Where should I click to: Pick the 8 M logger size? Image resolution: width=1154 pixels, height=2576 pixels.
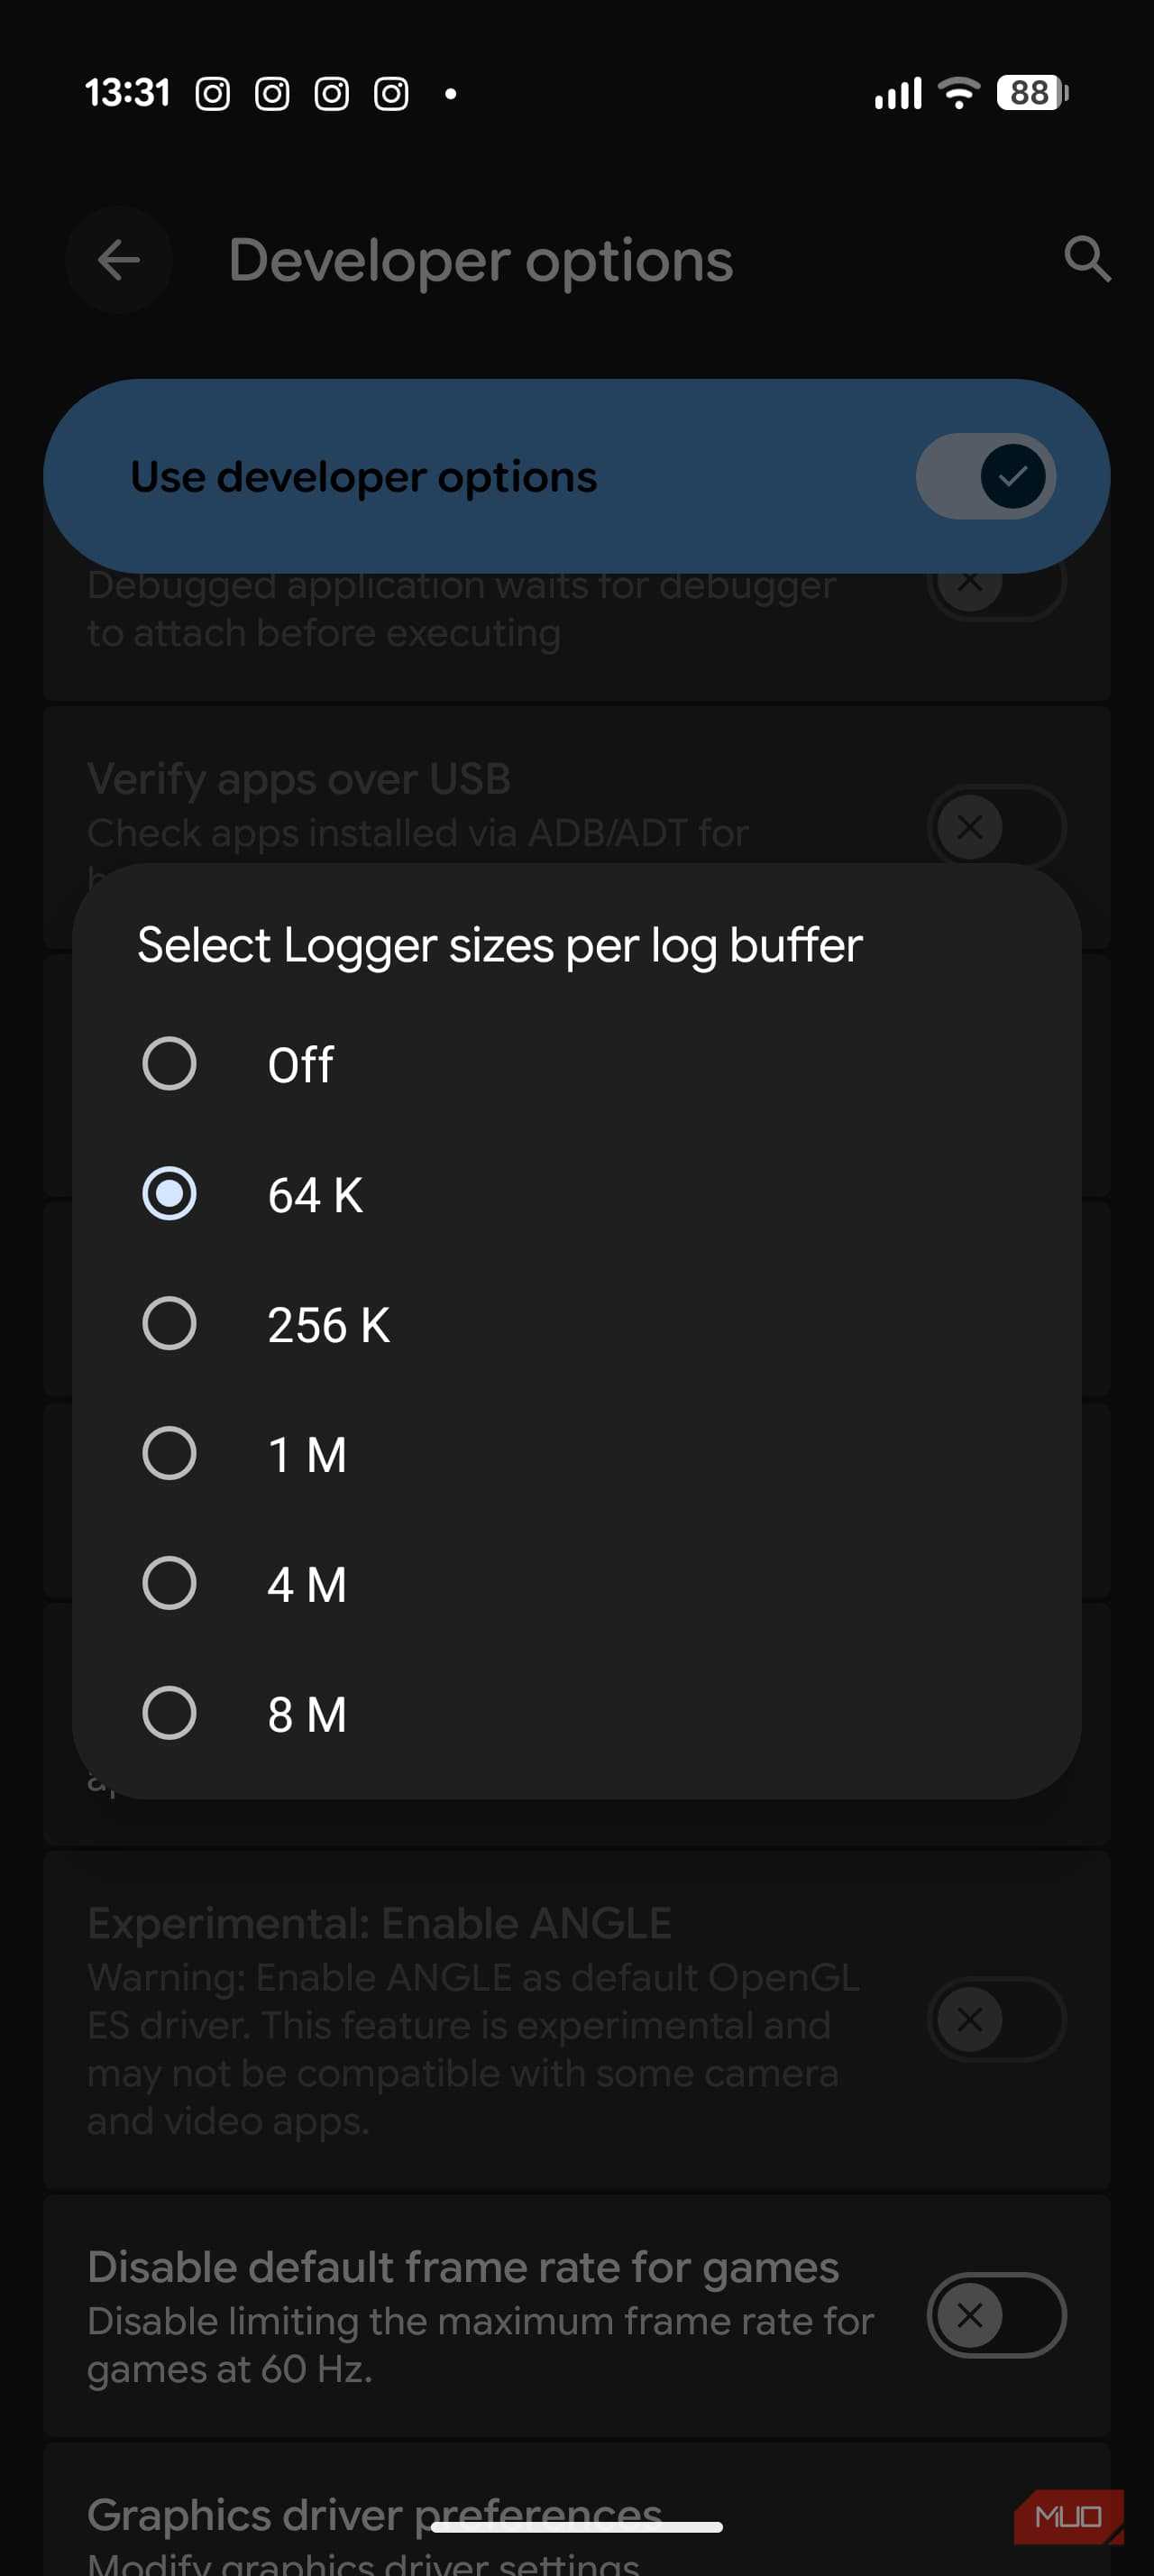click(x=169, y=1714)
